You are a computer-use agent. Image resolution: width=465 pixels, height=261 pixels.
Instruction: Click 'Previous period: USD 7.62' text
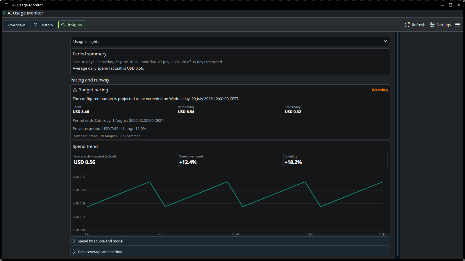tap(95, 128)
